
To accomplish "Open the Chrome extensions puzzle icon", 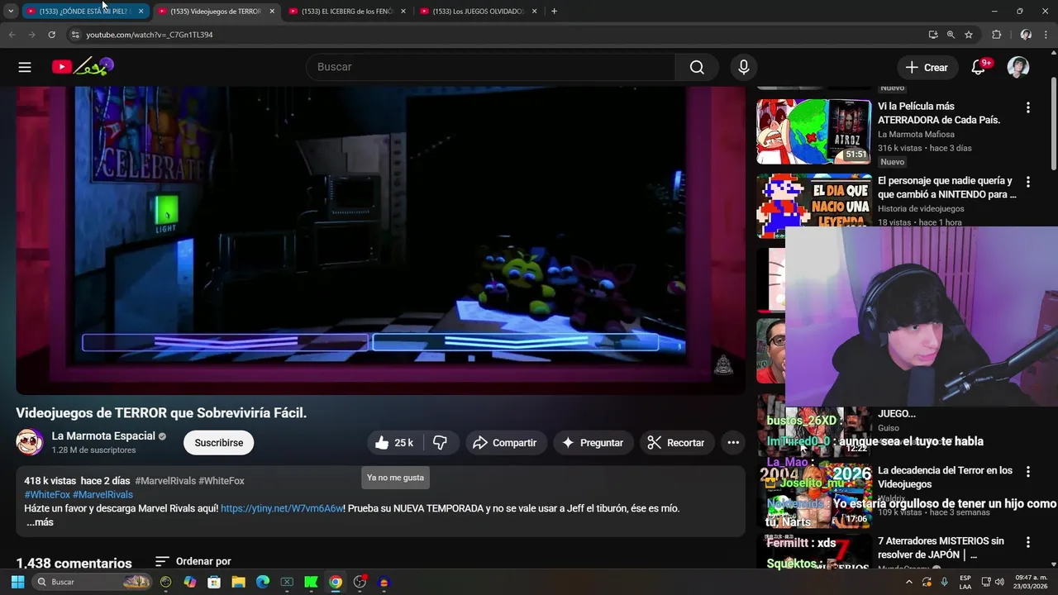I will click(x=996, y=35).
